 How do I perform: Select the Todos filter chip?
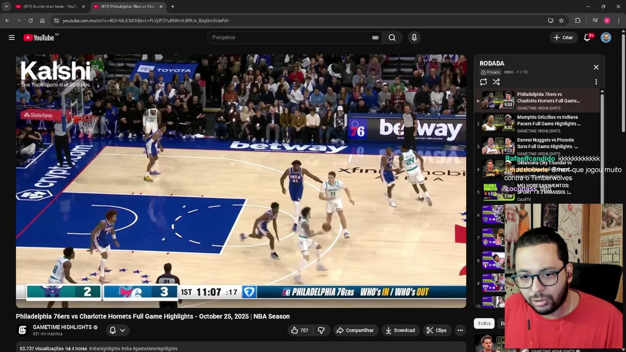tap(484, 324)
